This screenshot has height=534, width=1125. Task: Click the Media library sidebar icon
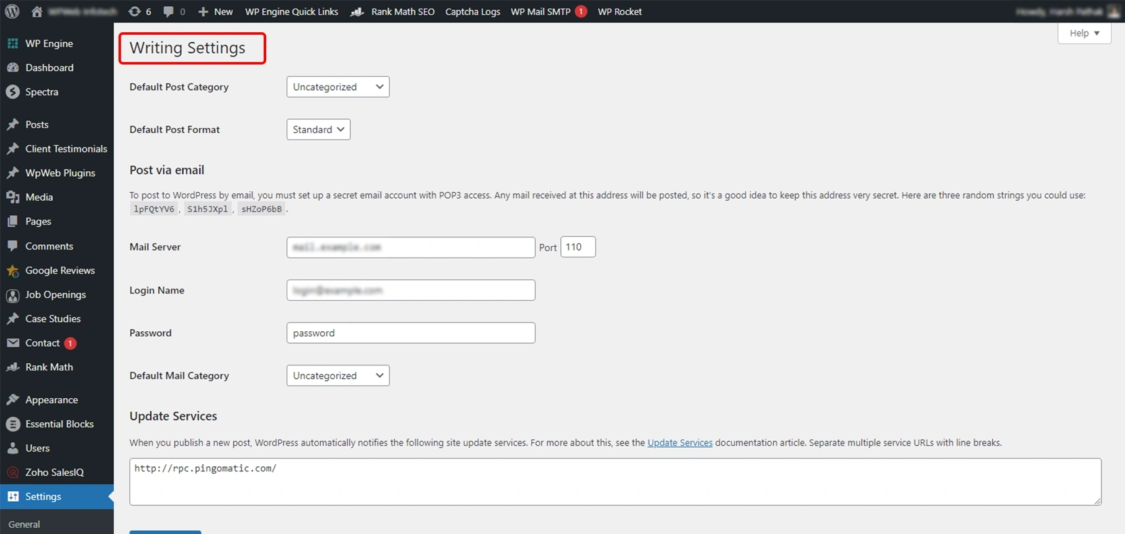12,197
